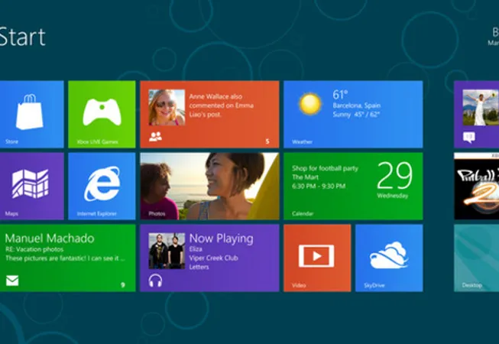Click 'Anne Wallace also commented' notification text

(x=222, y=105)
